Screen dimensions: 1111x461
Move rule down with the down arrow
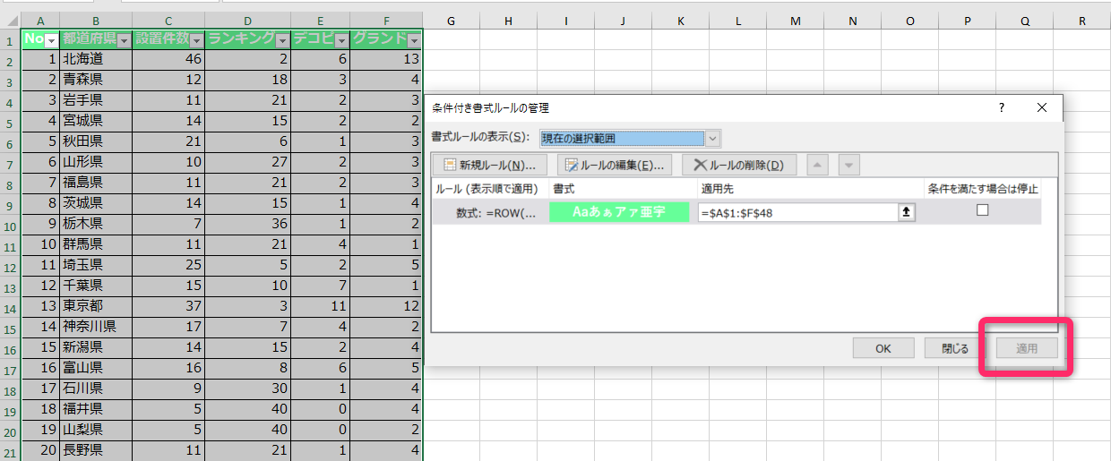point(848,165)
